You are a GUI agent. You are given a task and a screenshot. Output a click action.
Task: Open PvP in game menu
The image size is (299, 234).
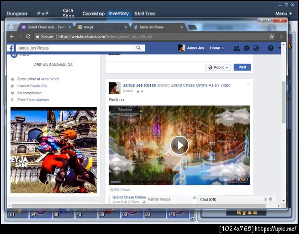point(43,13)
